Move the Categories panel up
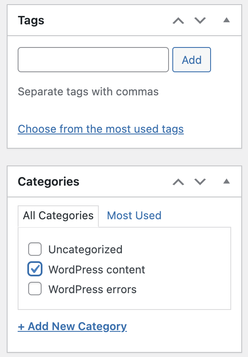Image resolution: width=248 pixels, height=357 pixels. click(x=178, y=182)
